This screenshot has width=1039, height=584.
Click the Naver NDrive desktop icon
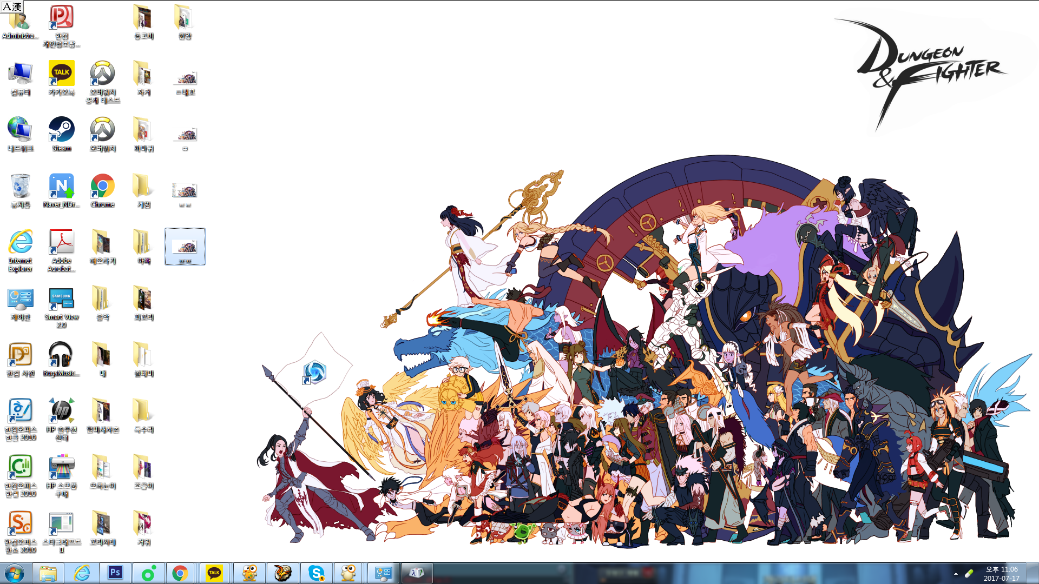(62, 187)
